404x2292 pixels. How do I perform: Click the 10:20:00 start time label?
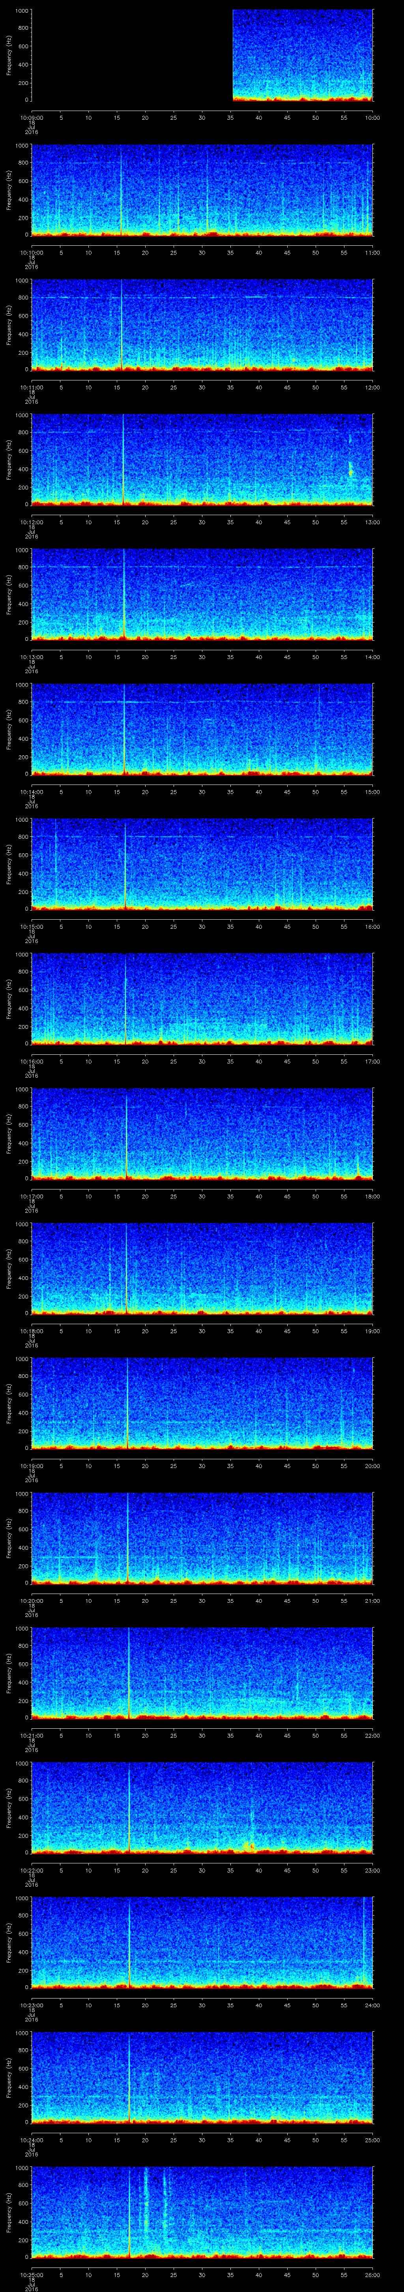click(31, 1601)
